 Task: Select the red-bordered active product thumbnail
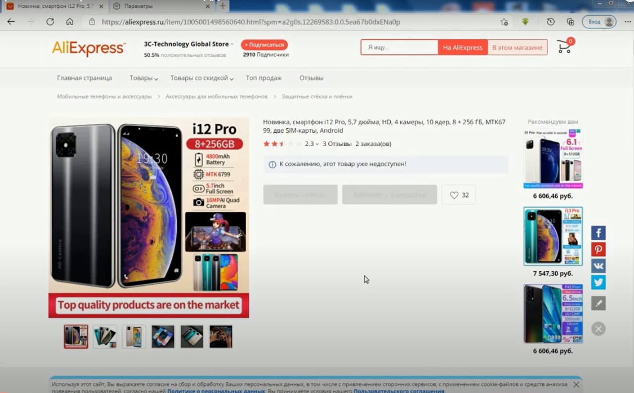pyautogui.click(x=76, y=337)
